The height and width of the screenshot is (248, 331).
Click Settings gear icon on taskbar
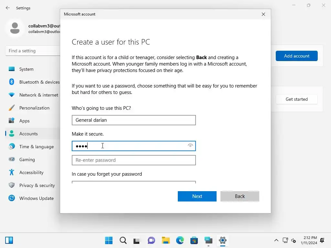click(223, 240)
